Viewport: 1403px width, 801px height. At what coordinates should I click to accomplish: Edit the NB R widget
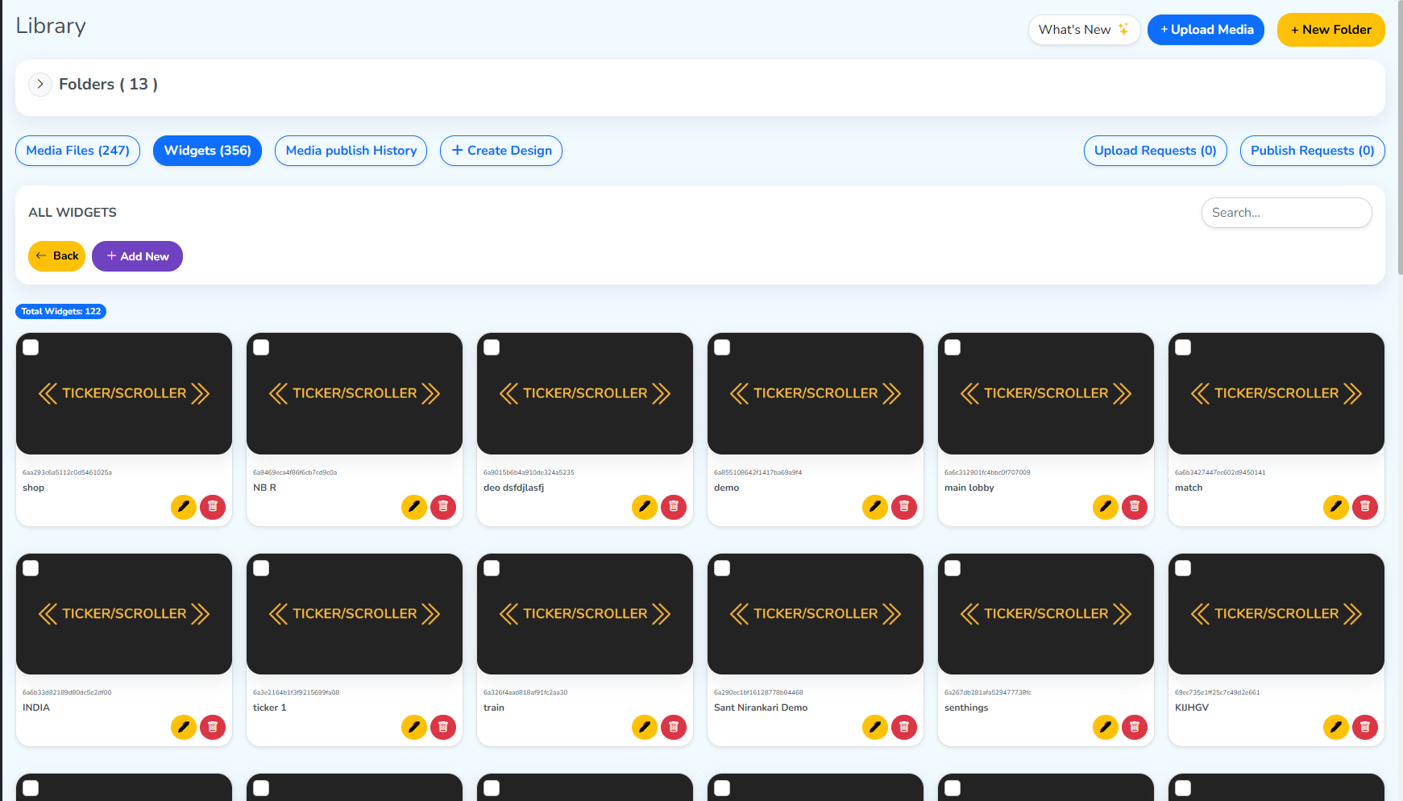414,507
